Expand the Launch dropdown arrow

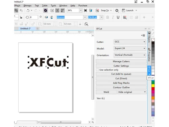pyautogui.click(x=136, y=10)
